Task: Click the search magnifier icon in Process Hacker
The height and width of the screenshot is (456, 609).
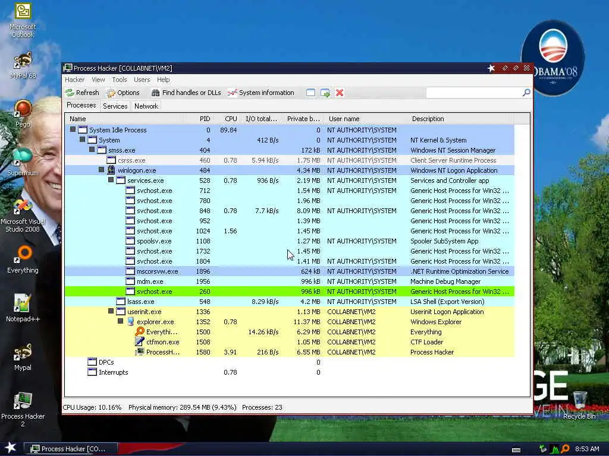Action: point(526,92)
